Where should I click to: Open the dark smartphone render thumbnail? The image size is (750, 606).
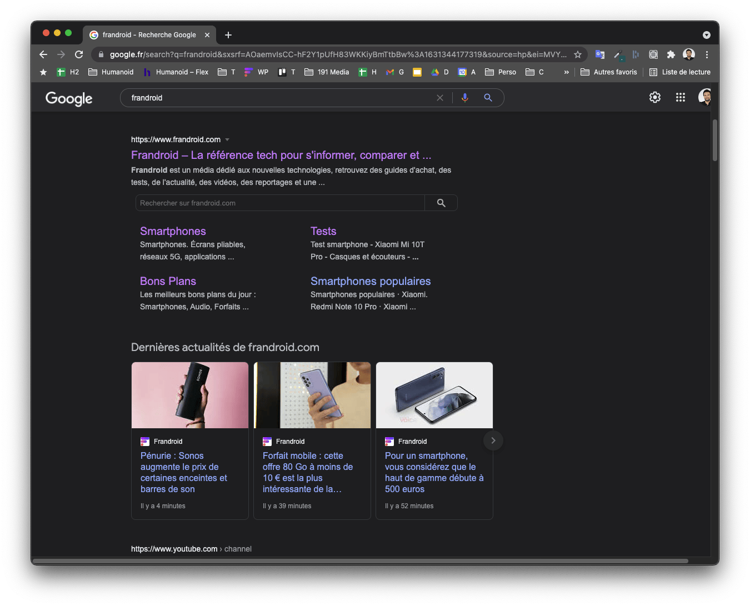click(x=434, y=395)
